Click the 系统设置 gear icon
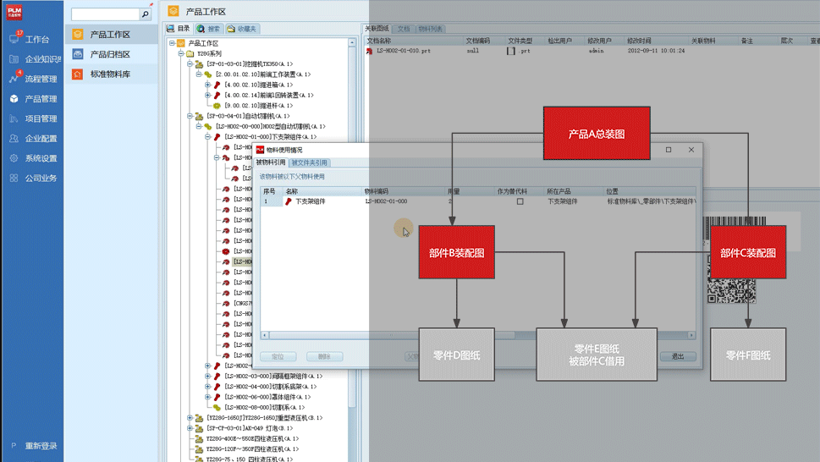This screenshot has width=820, height=462. point(14,158)
